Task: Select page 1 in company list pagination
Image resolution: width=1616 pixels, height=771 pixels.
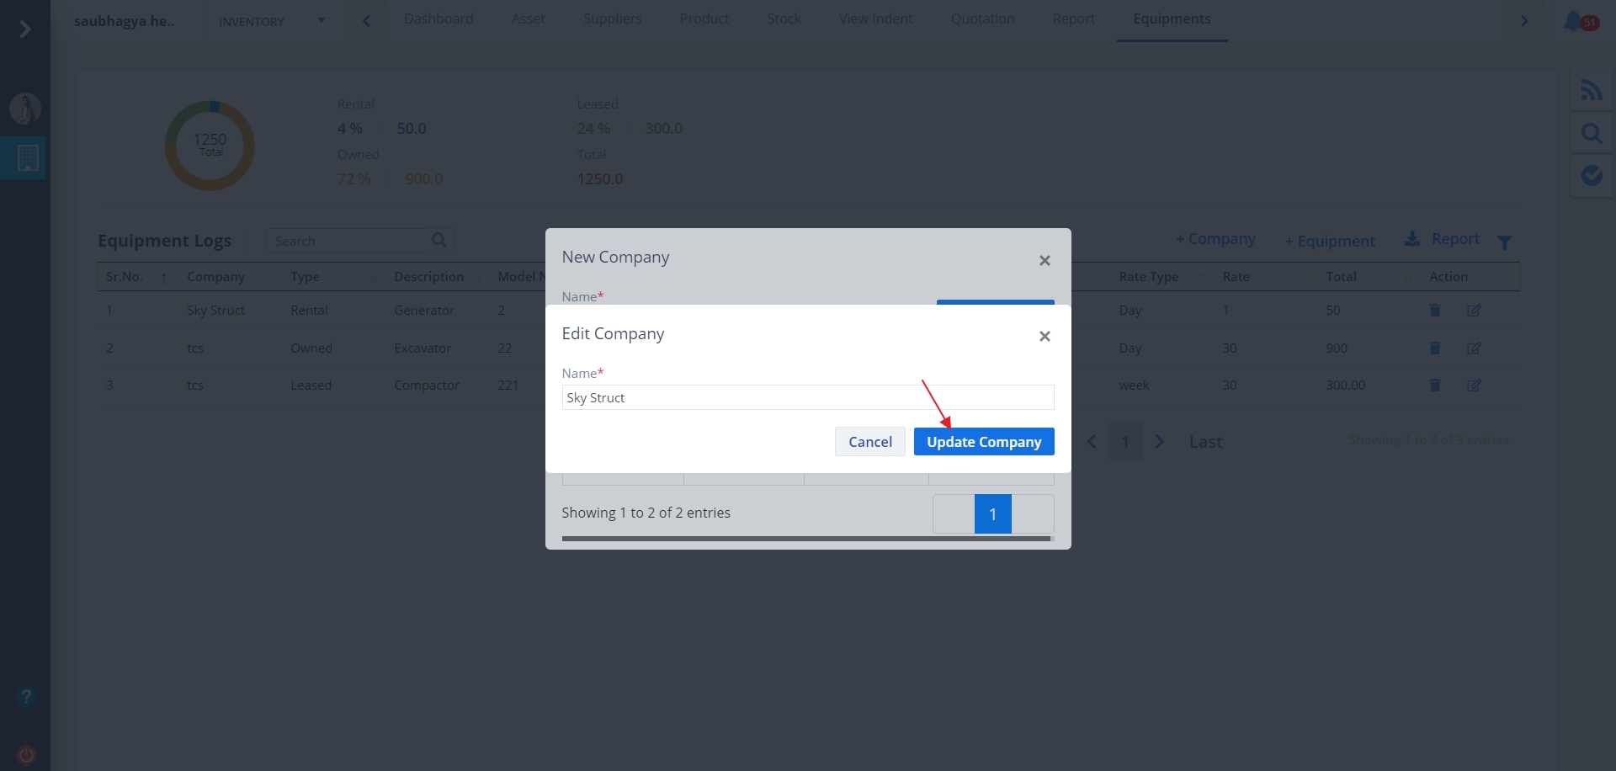Action: (x=992, y=514)
